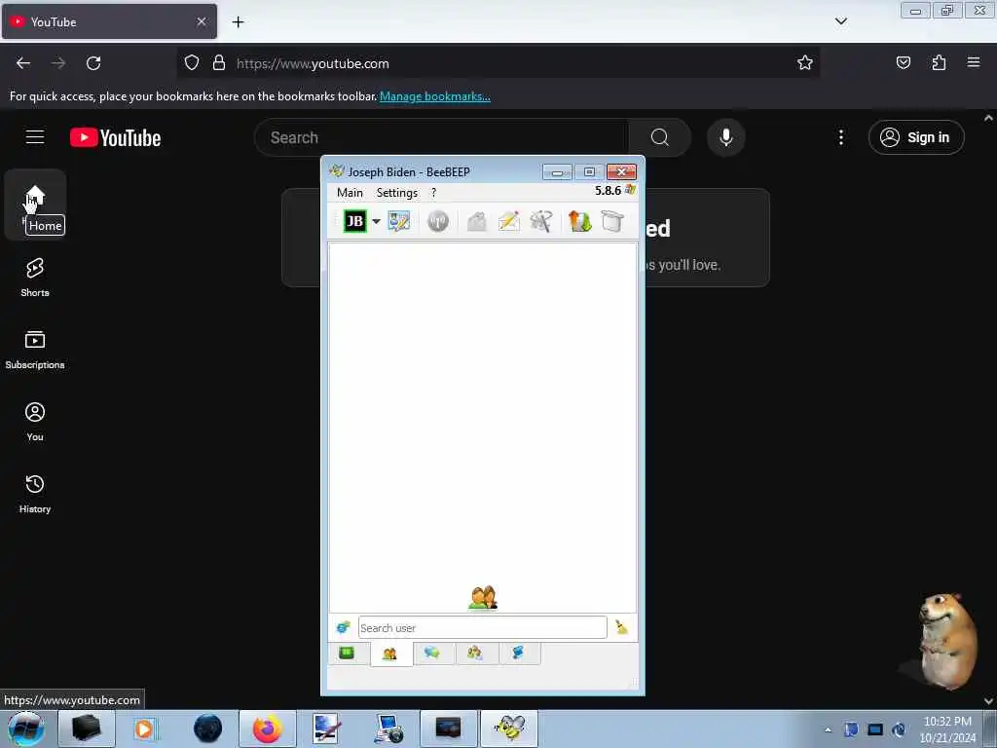Show hidden system tray icons
The width and height of the screenshot is (997, 748).
828,730
